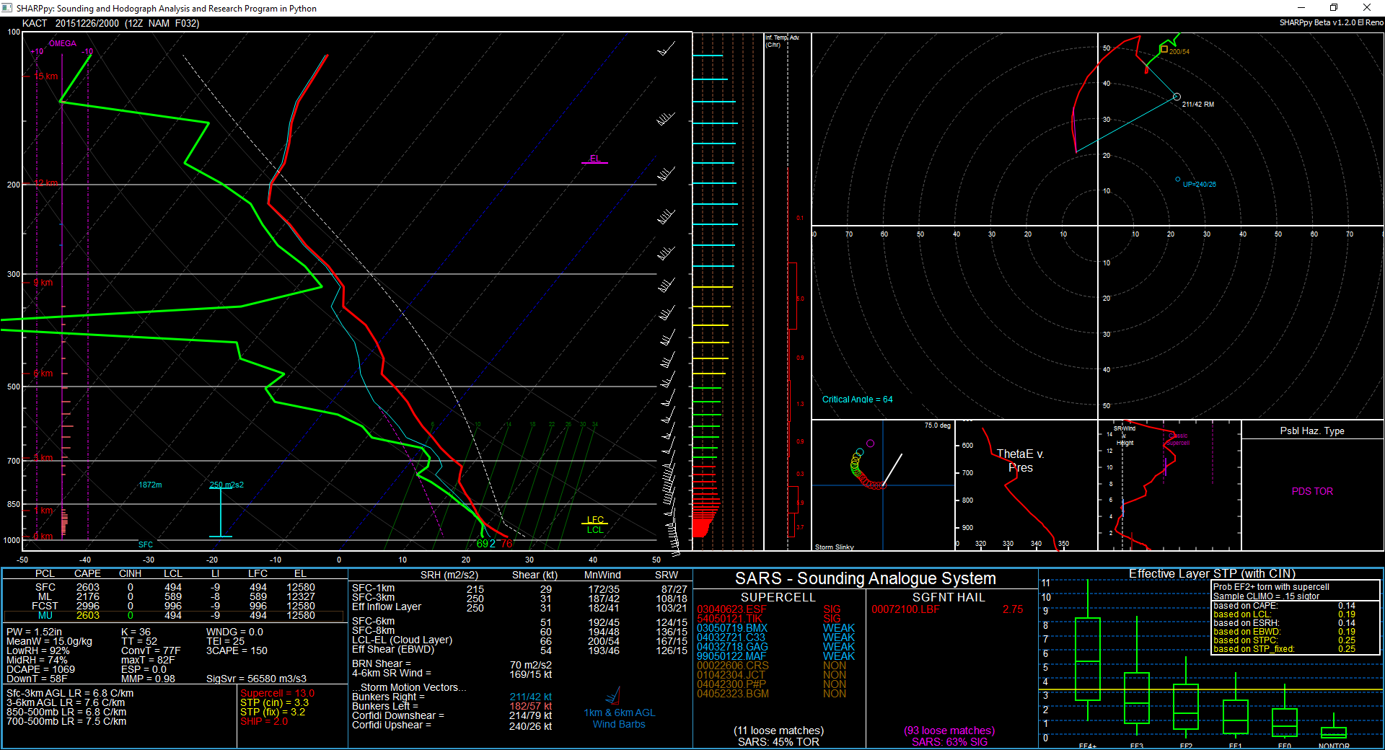Click the SHARPpy app icon in title bar
Screen dimensions: 1385x750
(7, 8)
